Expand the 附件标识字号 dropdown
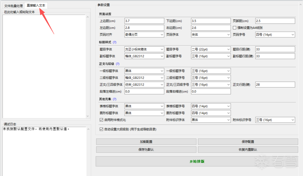Screen dimensions: 303x176 pos(275,120)
